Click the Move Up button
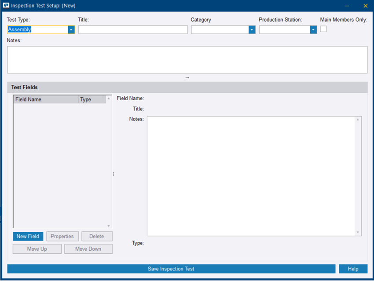 (x=37, y=249)
